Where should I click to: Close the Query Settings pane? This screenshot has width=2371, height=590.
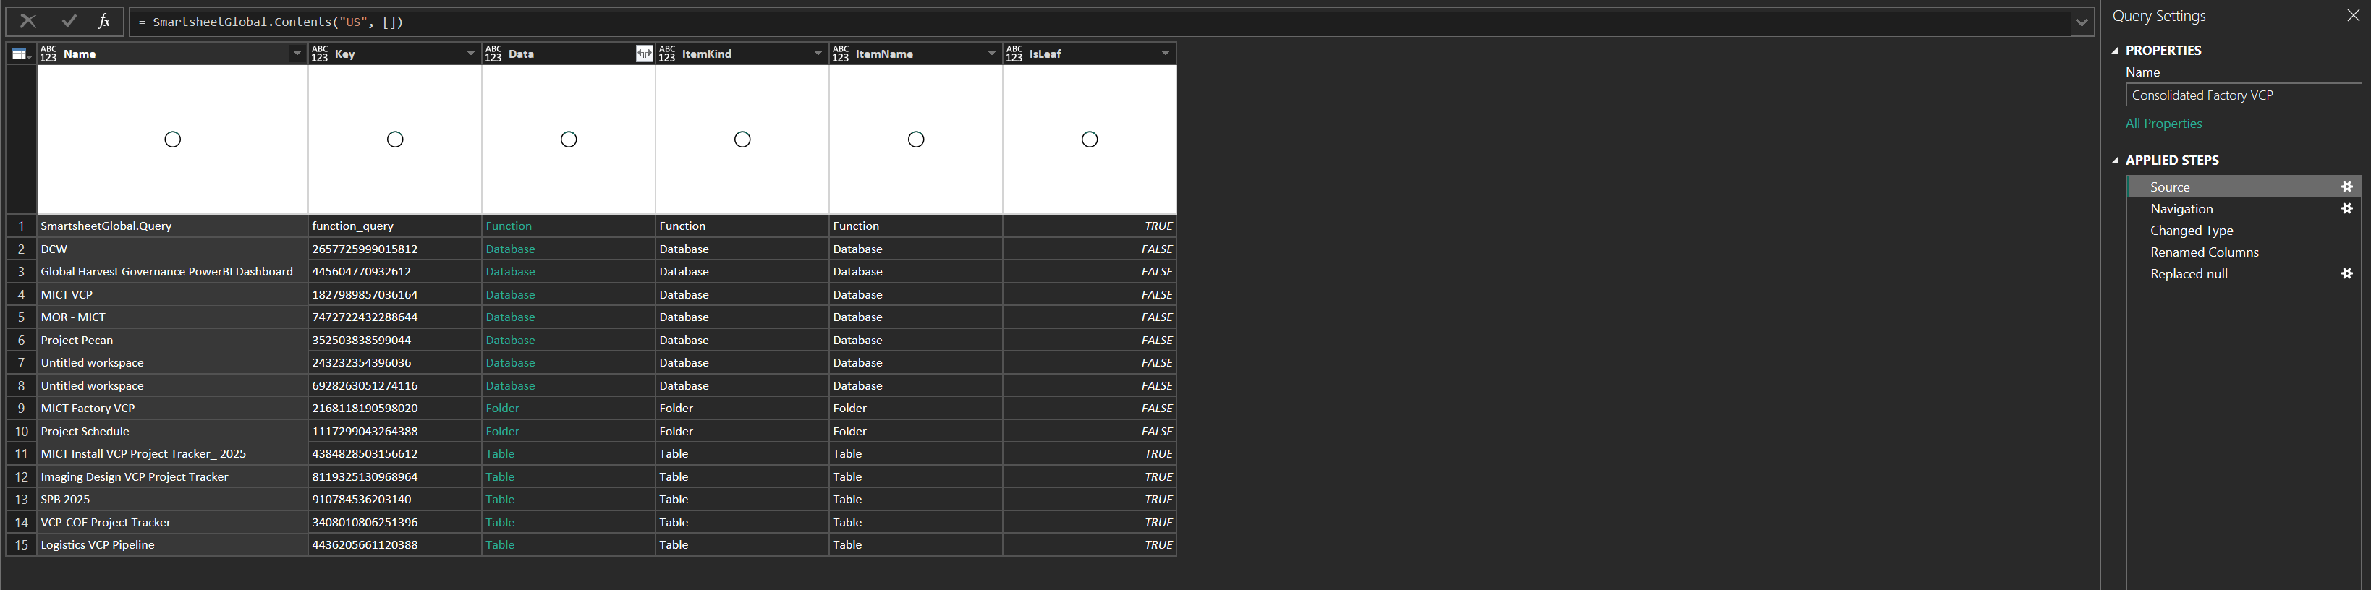pos(2353,16)
